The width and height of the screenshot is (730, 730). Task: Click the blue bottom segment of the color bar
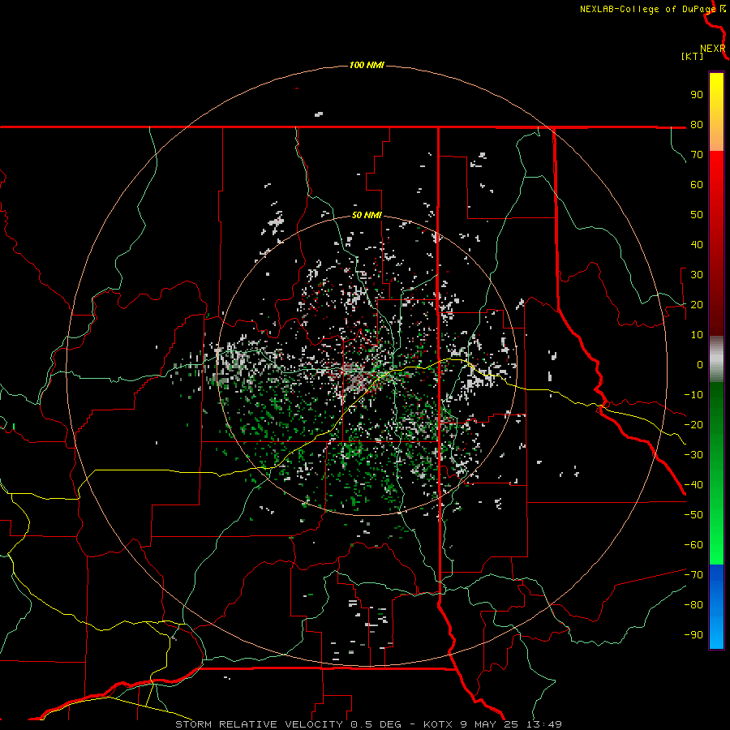click(716, 606)
